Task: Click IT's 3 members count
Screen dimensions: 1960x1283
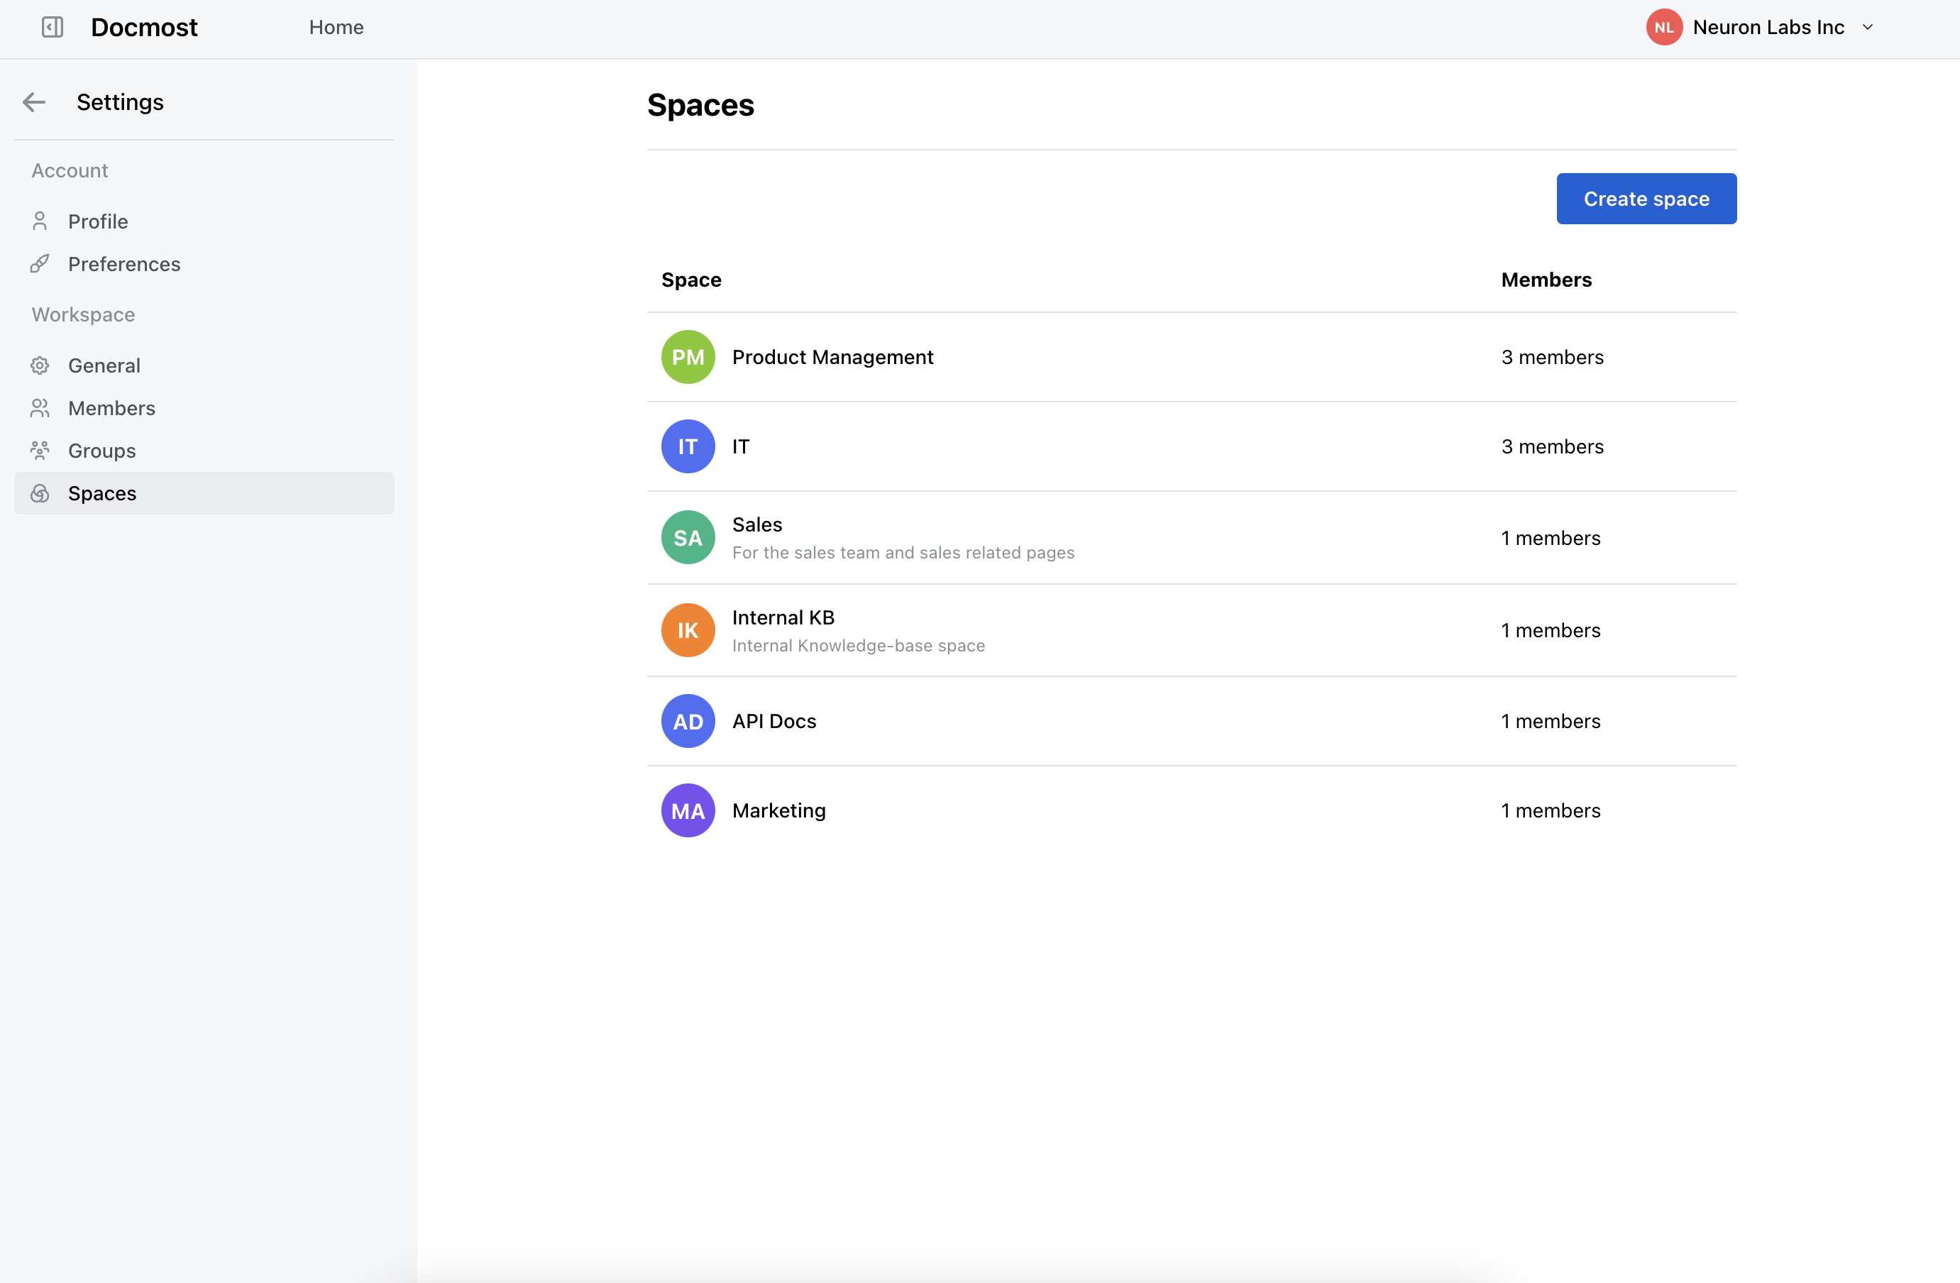Action: pyautogui.click(x=1551, y=446)
